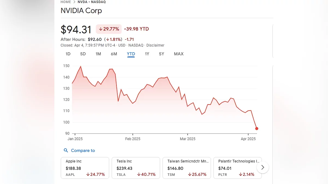Show the MAX price history

tap(179, 54)
